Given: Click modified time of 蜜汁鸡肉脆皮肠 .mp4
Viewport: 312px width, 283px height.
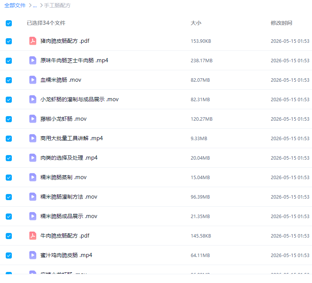Looking at the screenshot, I should click(290, 255).
